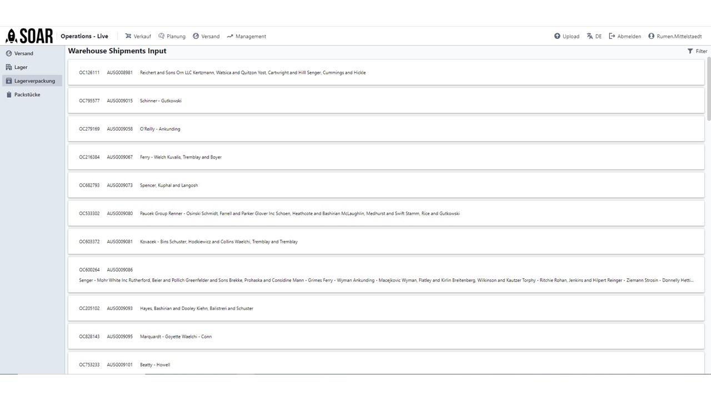
Task: Open the Verkauf menu
Action: pyautogui.click(x=138, y=36)
